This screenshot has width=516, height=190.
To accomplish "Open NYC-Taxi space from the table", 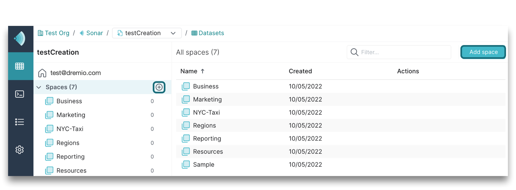I will pyautogui.click(x=206, y=113).
